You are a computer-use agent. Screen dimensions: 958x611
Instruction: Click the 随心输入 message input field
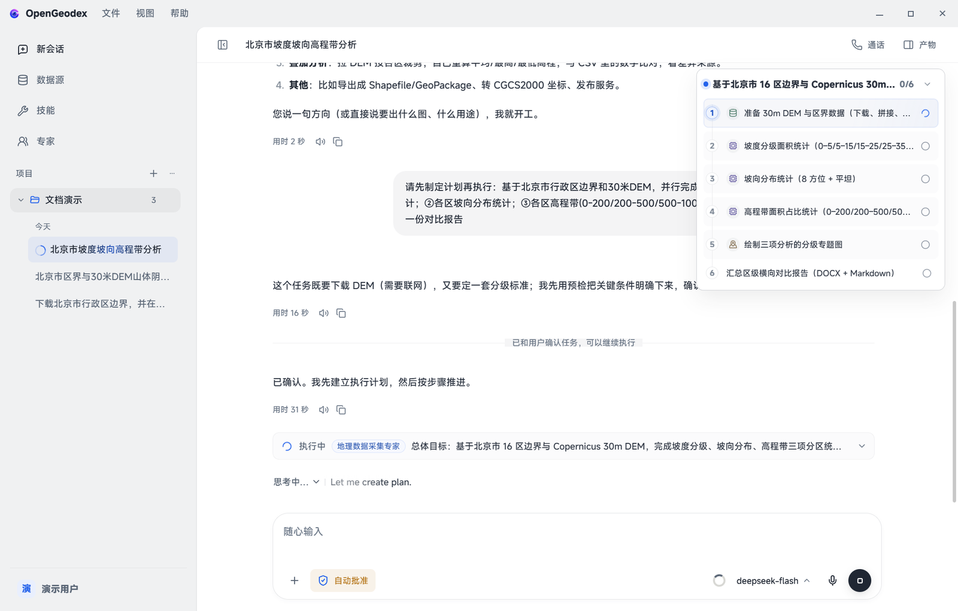click(x=577, y=532)
